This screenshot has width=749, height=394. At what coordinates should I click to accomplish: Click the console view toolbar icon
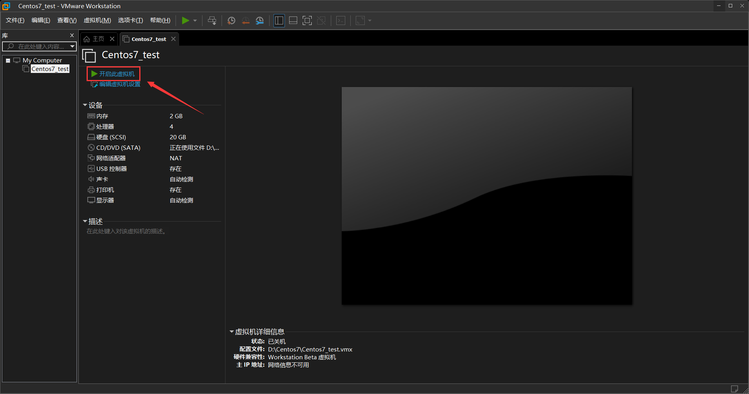coord(341,21)
